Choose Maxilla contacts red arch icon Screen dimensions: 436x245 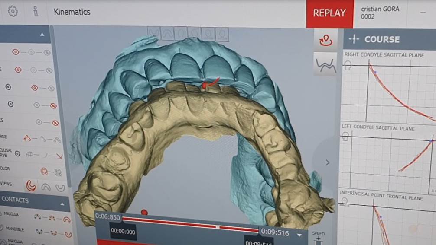pyautogui.click(x=66, y=220)
